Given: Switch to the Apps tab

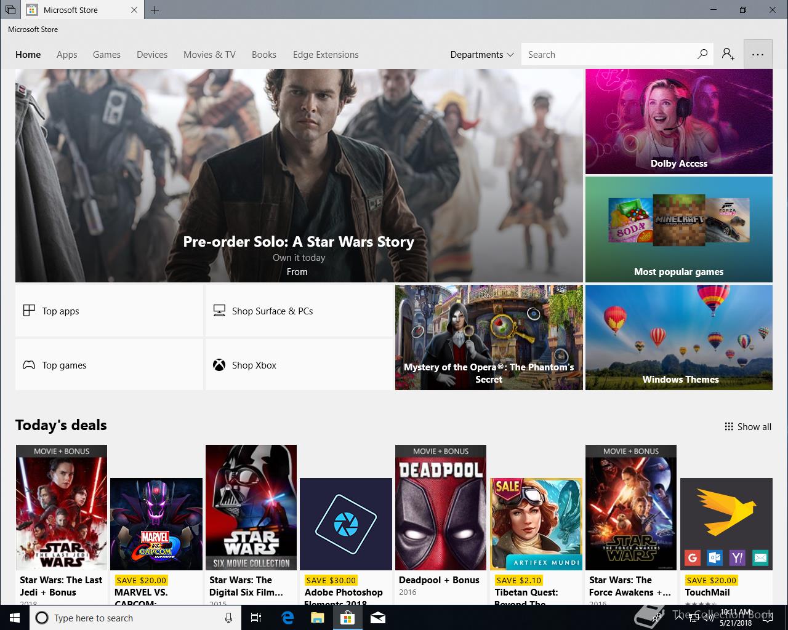Looking at the screenshot, I should 67,54.
